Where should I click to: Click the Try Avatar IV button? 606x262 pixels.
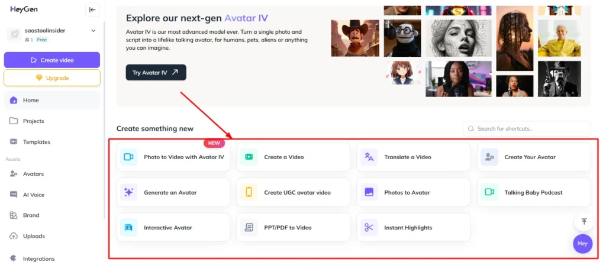(156, 72)
